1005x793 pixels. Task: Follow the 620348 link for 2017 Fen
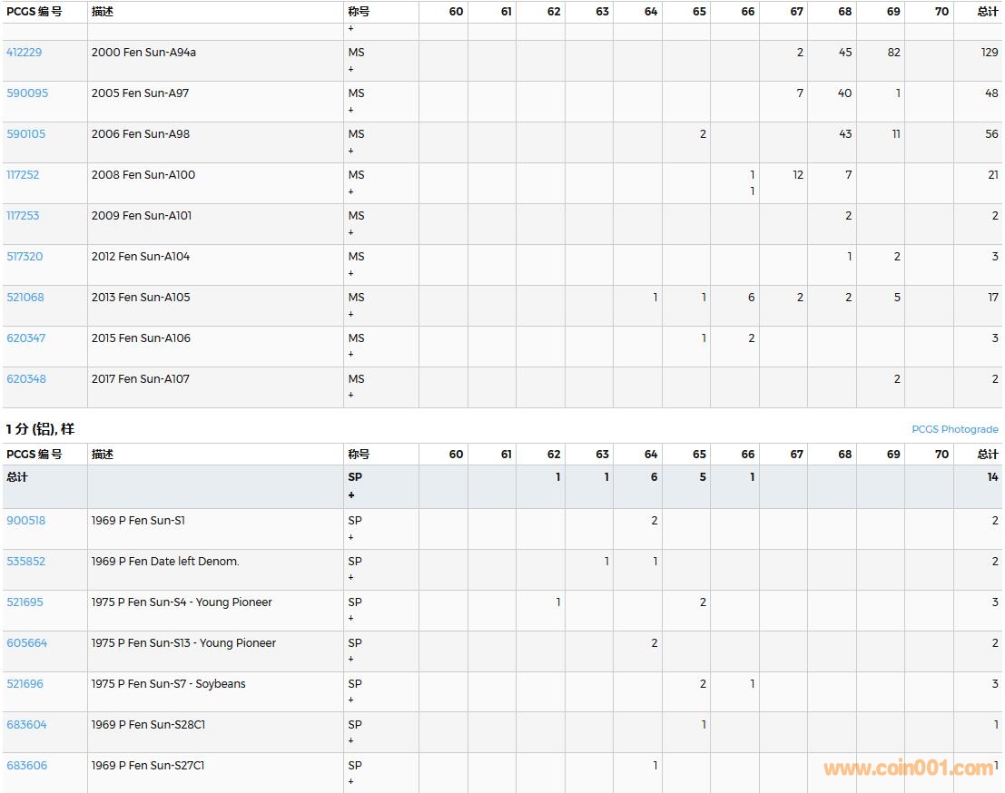(x=26, y=379)
